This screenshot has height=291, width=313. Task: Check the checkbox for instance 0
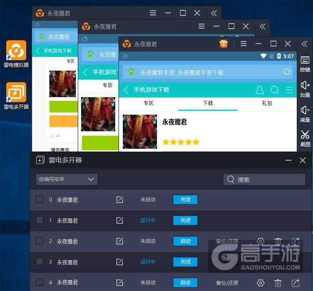pos(39,200)
